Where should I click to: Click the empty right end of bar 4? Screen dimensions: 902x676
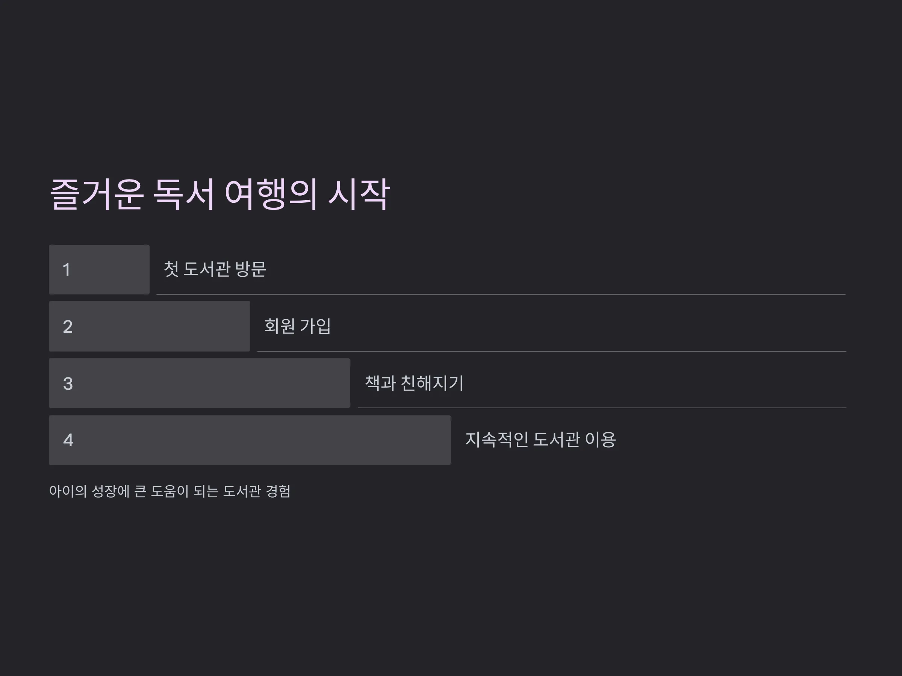420,440
